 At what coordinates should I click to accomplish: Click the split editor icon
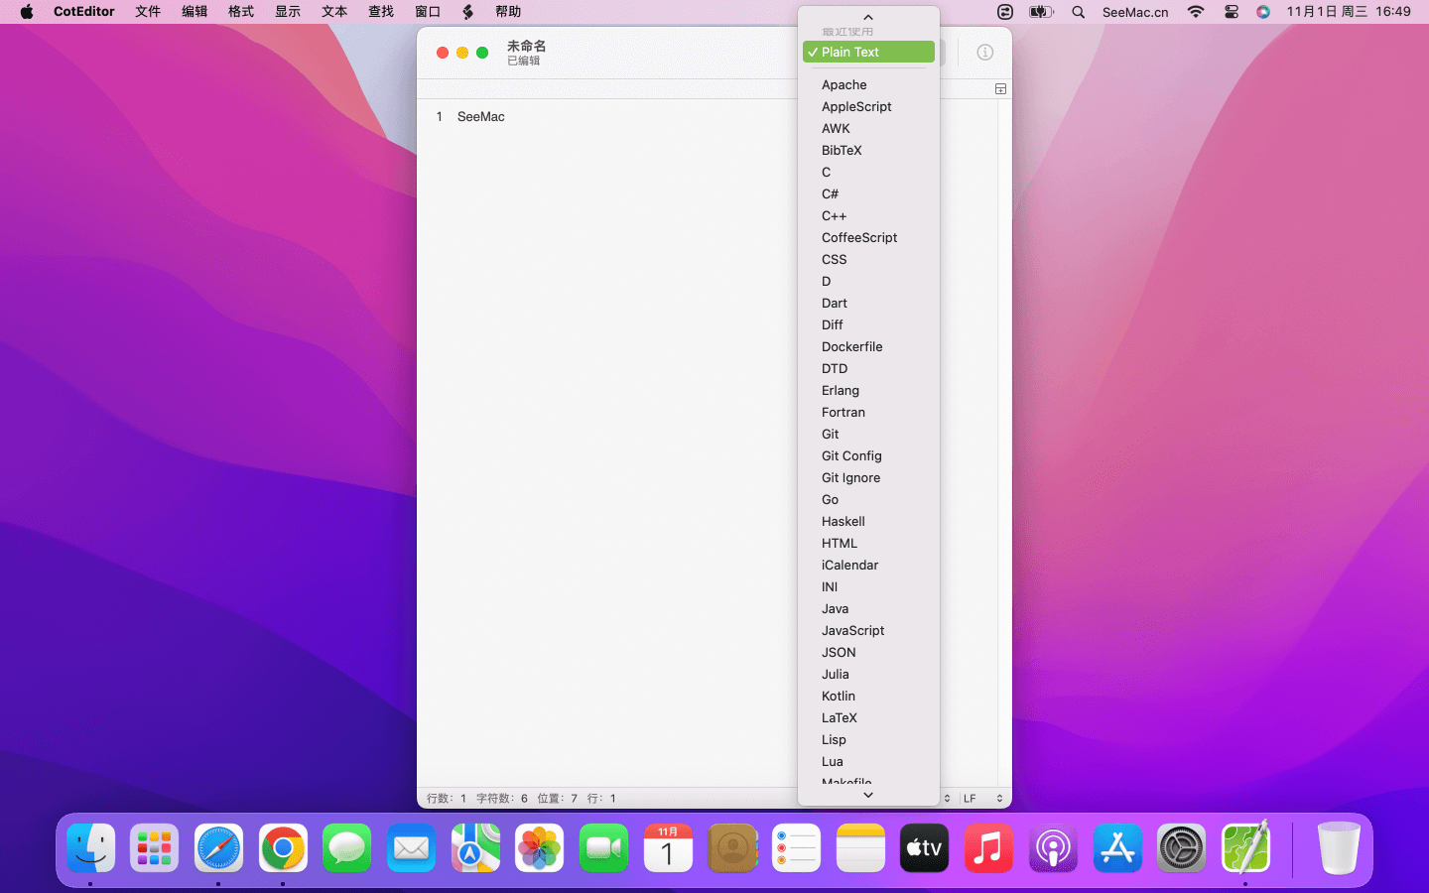pos(1000,89)
